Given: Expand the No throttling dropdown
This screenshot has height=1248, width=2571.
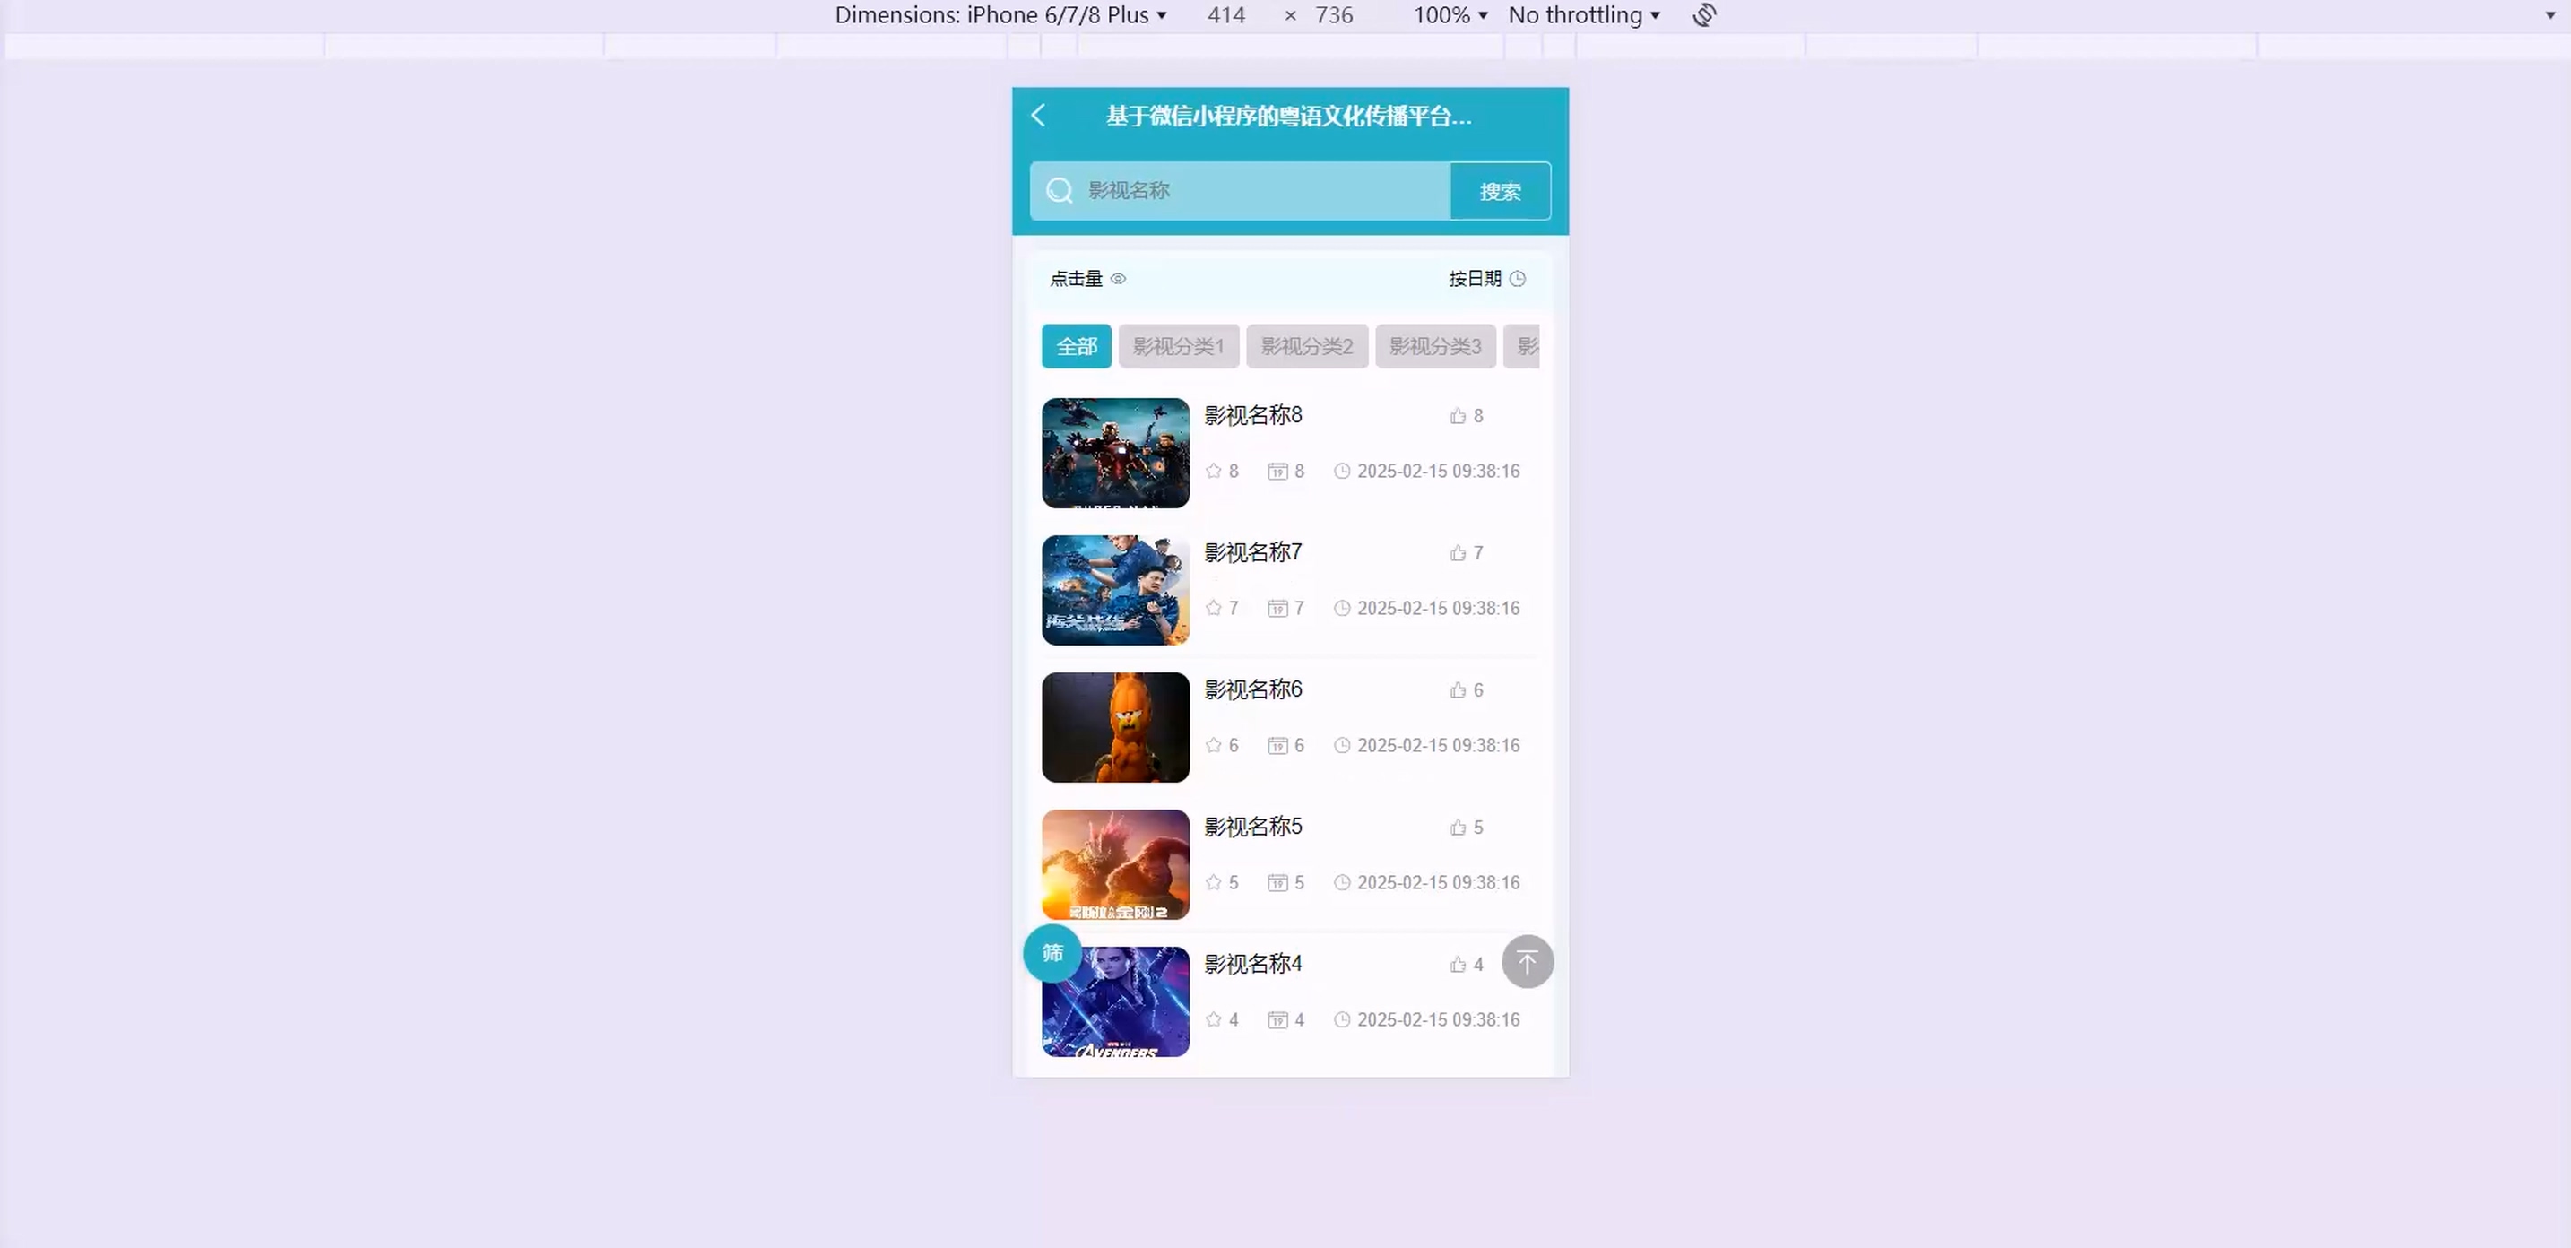Looking at the screenshot, I should (x=1584, y=15).
